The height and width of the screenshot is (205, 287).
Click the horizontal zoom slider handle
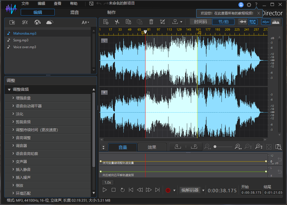[215, 147]
